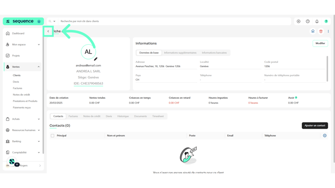Click the Code postal value 1206
Image resolution: width=335 pixels, height=188 pixels.
[x=267, y=66]
